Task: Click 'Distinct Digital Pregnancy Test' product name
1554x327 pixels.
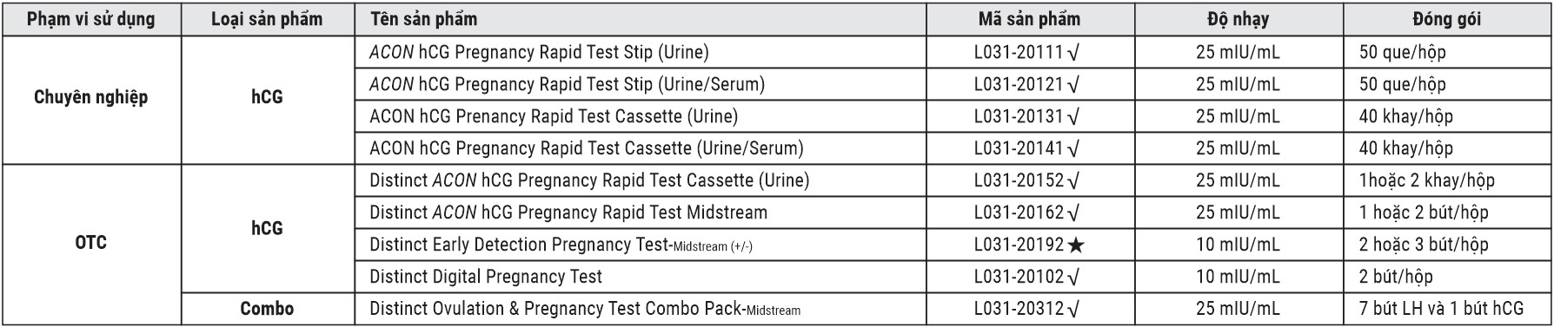Action: (486, 277)
